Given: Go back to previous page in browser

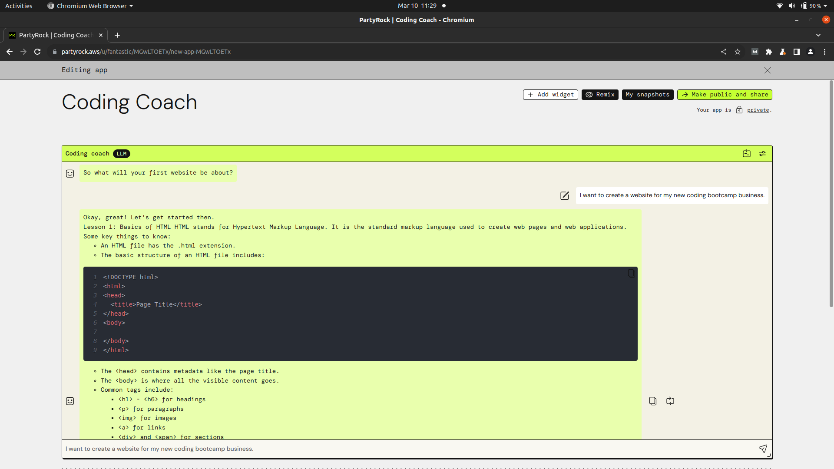Looking at the screenshot, I should pyautogui.click(x=10, y=52).
